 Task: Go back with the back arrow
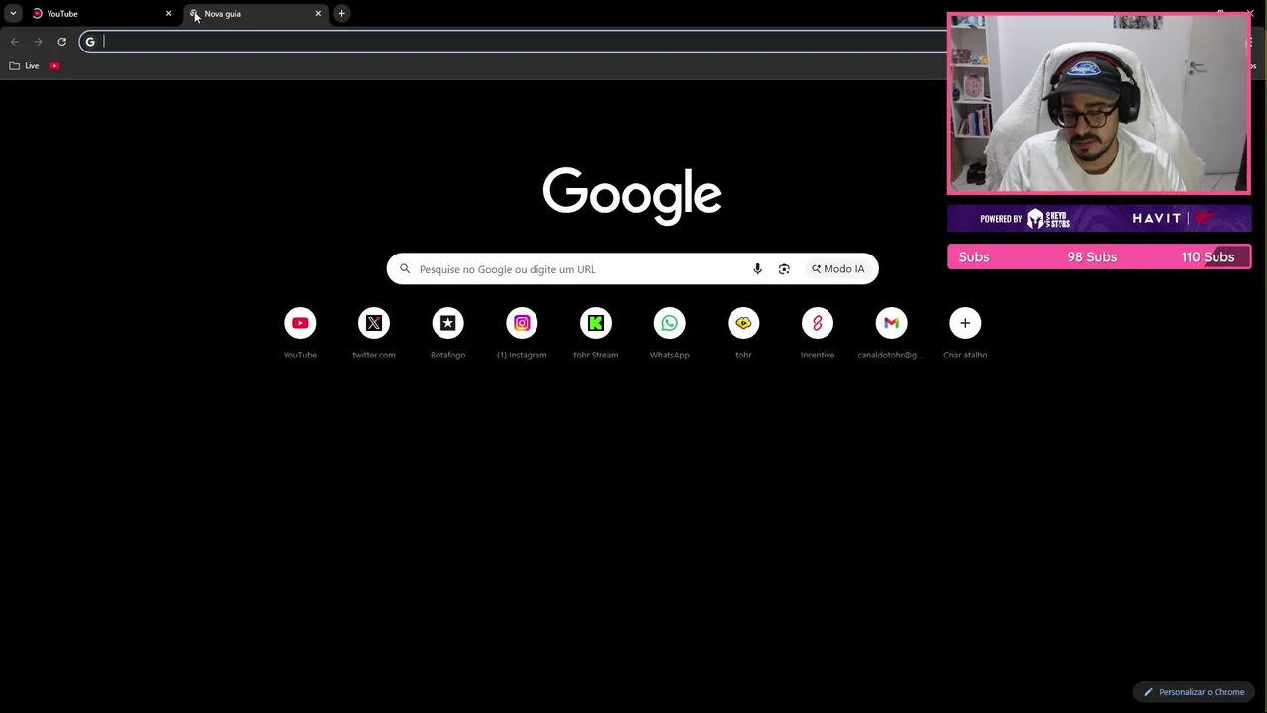(x=15, y=42)
